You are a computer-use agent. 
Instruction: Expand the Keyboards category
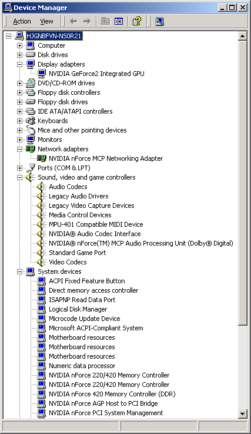click(19, 121)
